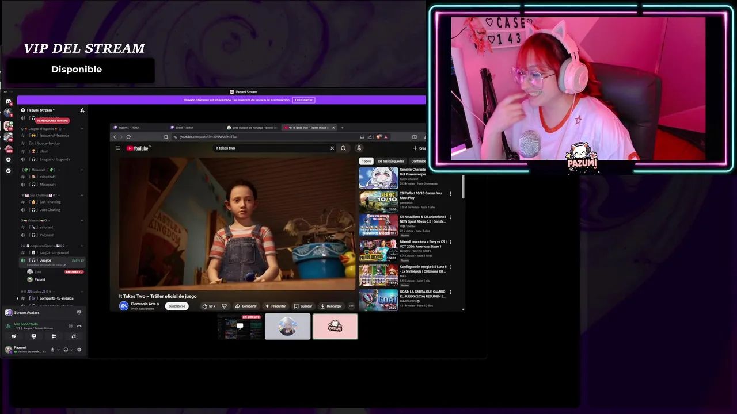Toggle Discord microphone mute
The height and width of the screenshot is (414, 737).
tap(52, 350)
